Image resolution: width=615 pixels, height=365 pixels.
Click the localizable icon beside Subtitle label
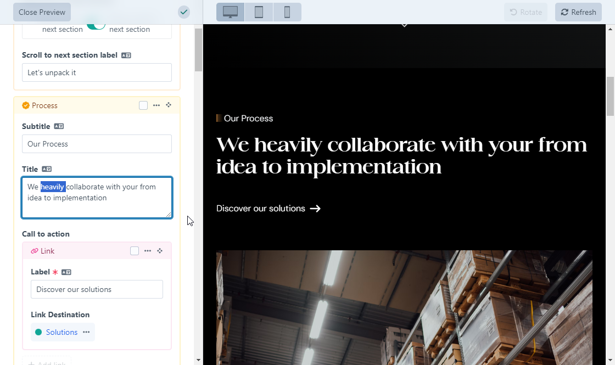tap(59, 126)
